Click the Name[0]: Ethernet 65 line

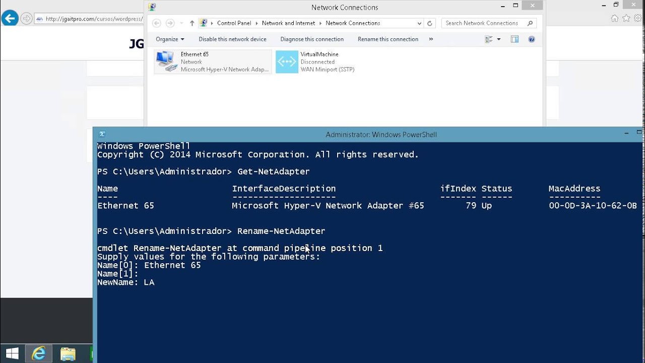coord(149,265)
